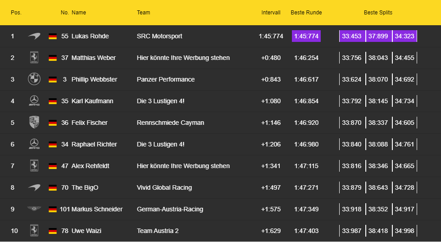Click the BMW logo in Phillip Webbster's row
This screenshot has width=441, height=242.
pos(34,79)
